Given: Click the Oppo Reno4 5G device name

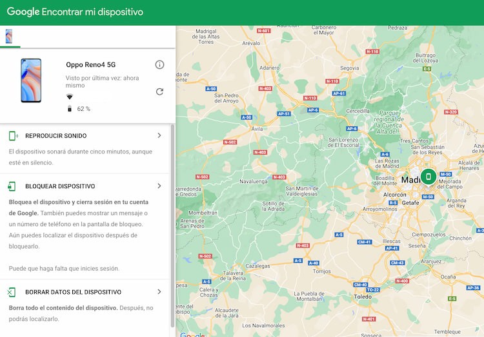Looking at the screenshot, I should [x=91, y=64].
